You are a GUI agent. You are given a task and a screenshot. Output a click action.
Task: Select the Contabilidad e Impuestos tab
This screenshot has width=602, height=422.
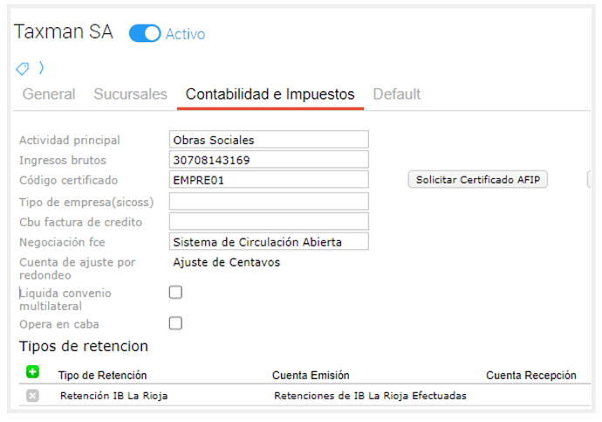[x=270, y=94]
